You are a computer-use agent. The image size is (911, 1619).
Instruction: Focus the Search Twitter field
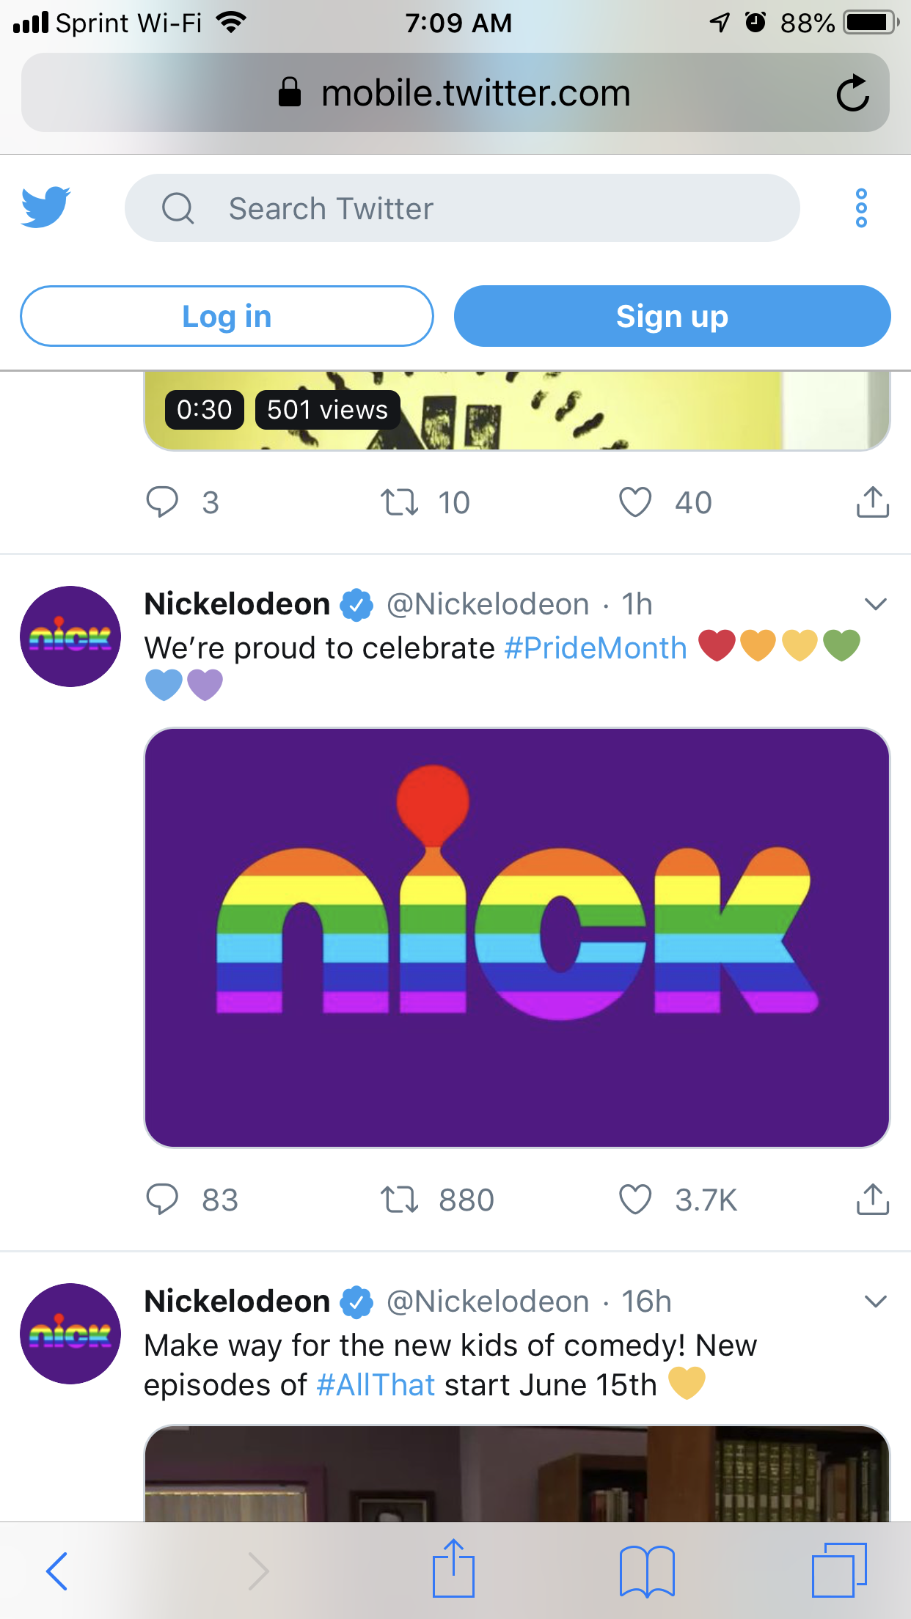point(462,208)
